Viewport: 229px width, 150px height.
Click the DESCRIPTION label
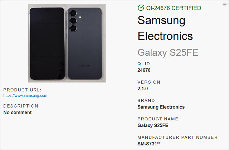tap(21, 106)
